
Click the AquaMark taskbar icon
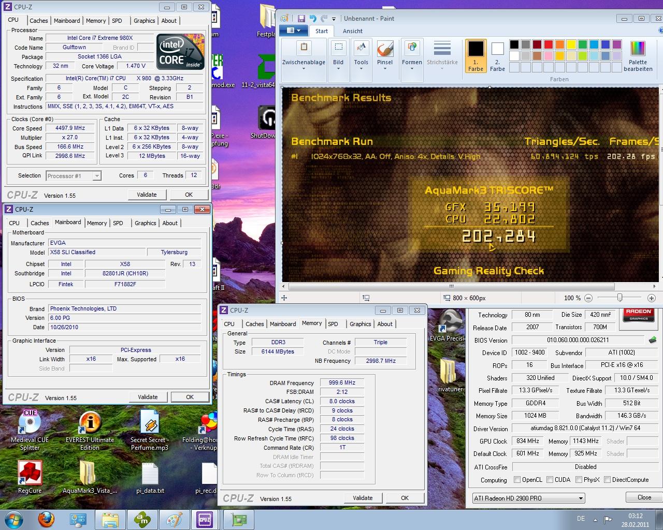pos(141,519)
